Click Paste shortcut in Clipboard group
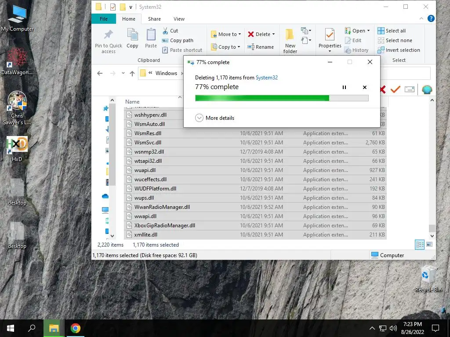The image size is (450, 337). click(182, 50)
